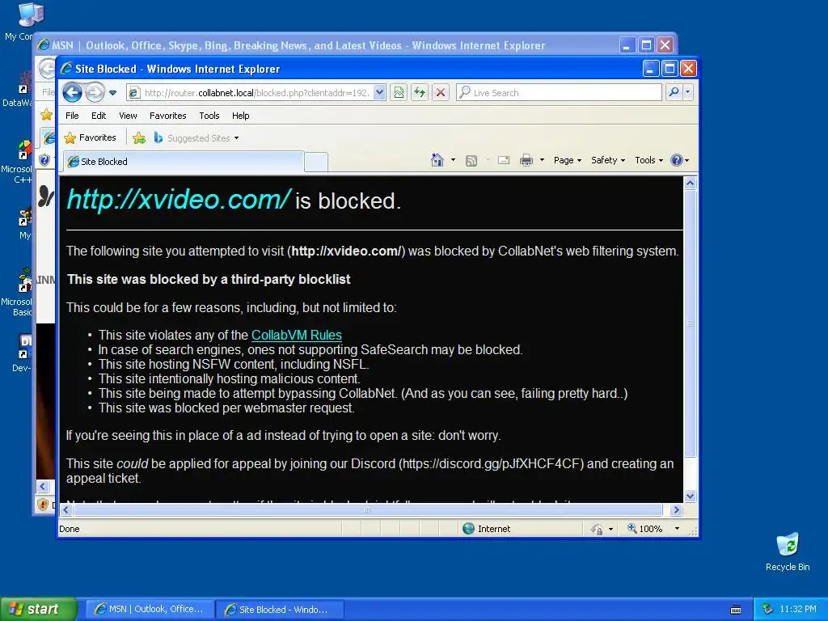The height and width of the screenshot is (621, 828).
Task: Open the Favorites menu
Action: (168, 116)
